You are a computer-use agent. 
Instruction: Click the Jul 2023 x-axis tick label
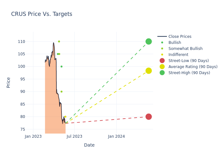(75, 137)
